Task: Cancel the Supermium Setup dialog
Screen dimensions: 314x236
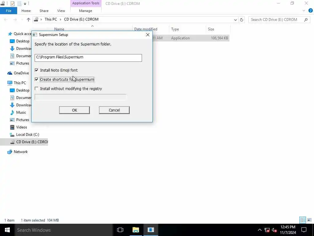Action: (114, 110)
